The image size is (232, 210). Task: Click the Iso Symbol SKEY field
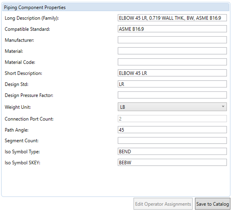click(172, 163)
